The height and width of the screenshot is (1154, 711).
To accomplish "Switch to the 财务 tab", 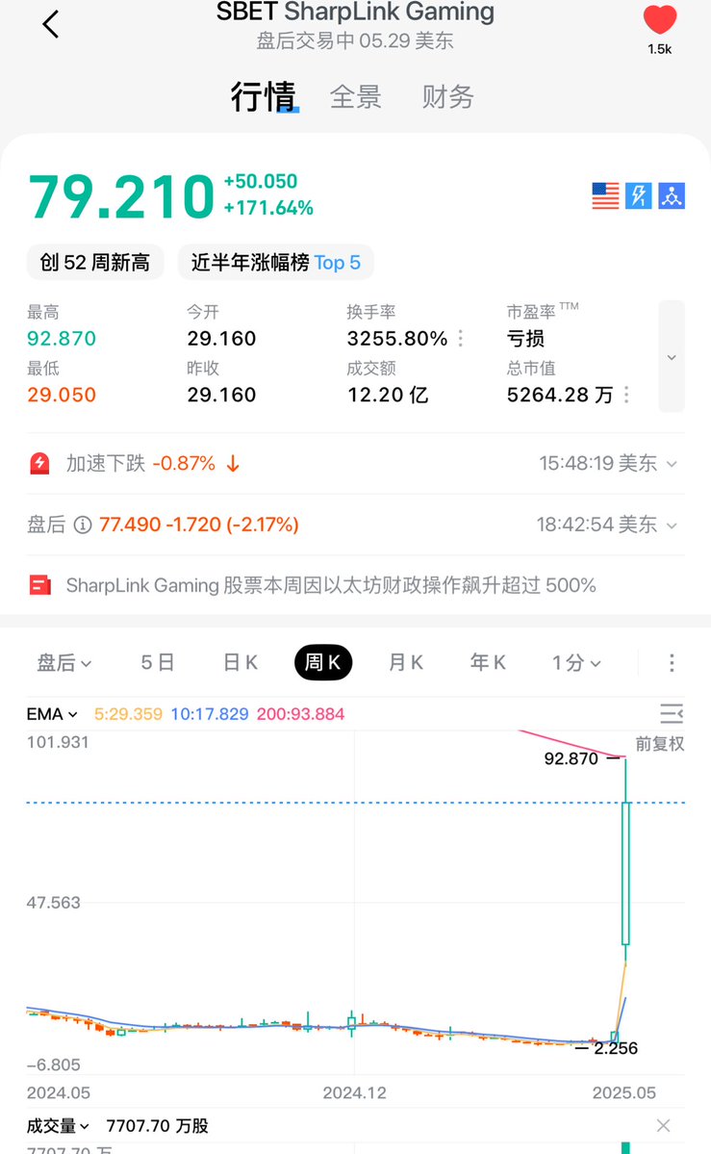I will (447, 97).
